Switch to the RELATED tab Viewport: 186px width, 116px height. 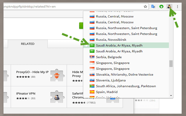28,44
